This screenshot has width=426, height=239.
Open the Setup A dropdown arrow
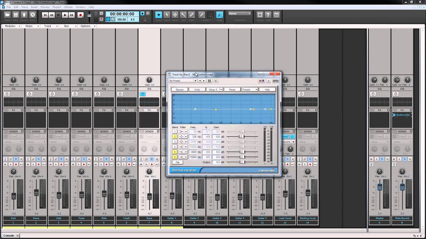[221, 90]
